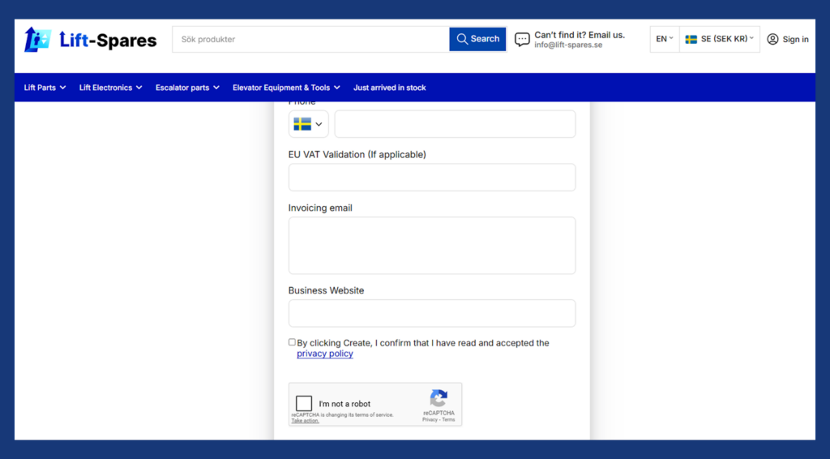Focus the Sök produkter search field

310,39
